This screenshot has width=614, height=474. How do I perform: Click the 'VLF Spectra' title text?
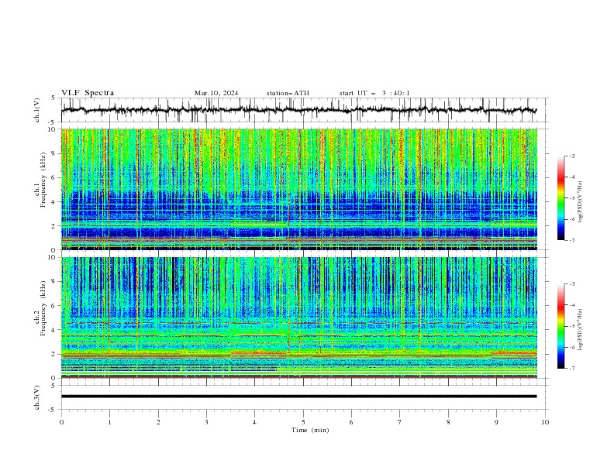pyautogui.click(x=88, y=93)
